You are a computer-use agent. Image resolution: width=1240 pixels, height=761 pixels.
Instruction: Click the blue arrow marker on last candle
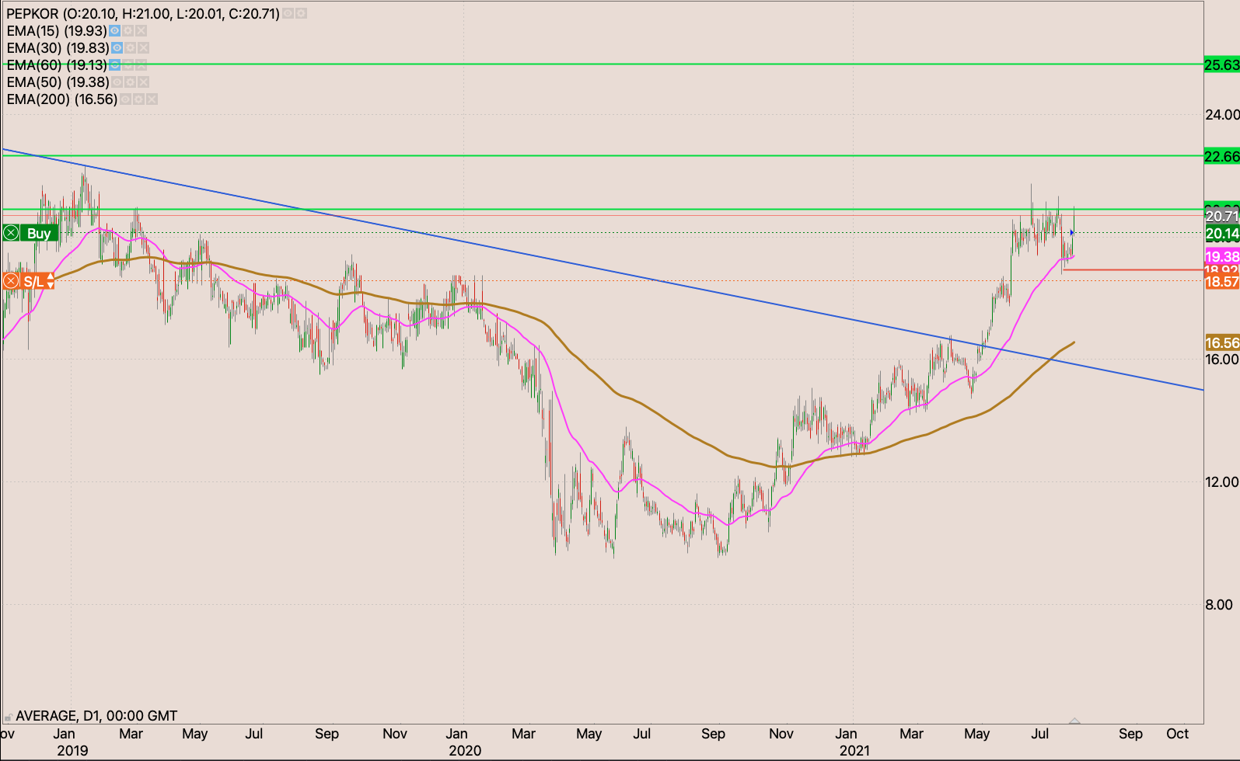click(1072, 232)
